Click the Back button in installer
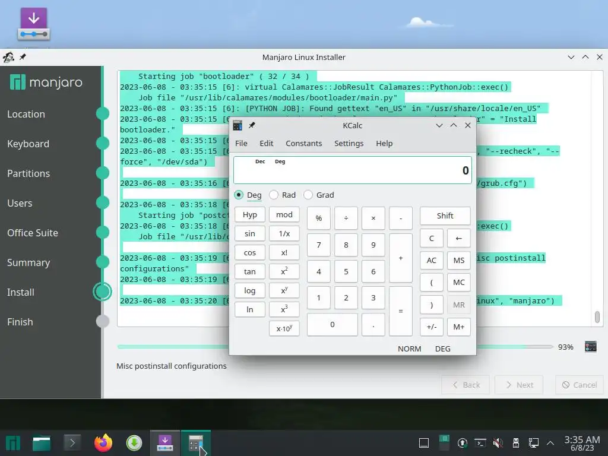The height and width of the screenshot is (456, 608). pyautogui.click(x=465, y=385)
